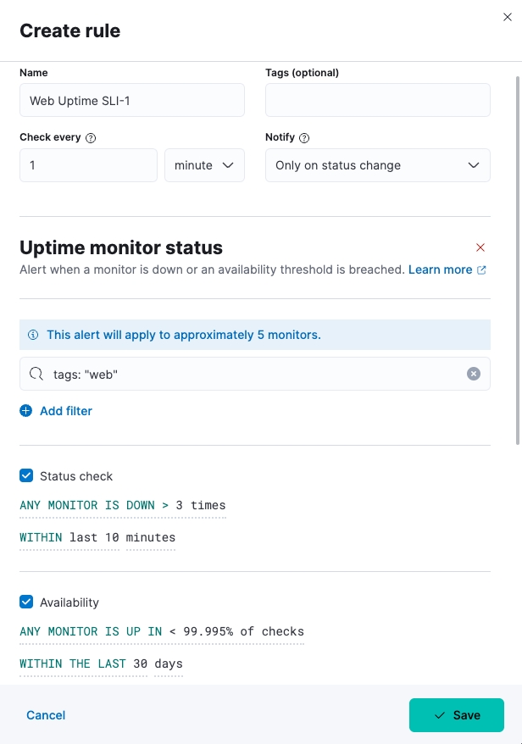Cancel rule creation
Screen dimensions: 522x744
pos(46,715)
